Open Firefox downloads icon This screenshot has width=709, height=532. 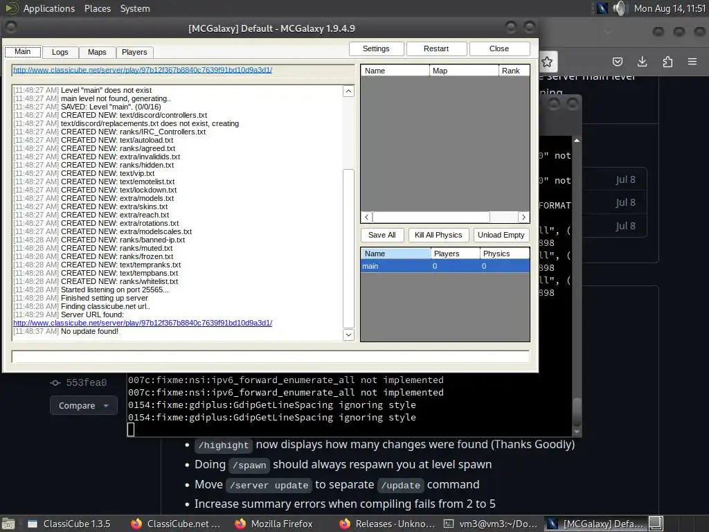[x=642, y=62]
